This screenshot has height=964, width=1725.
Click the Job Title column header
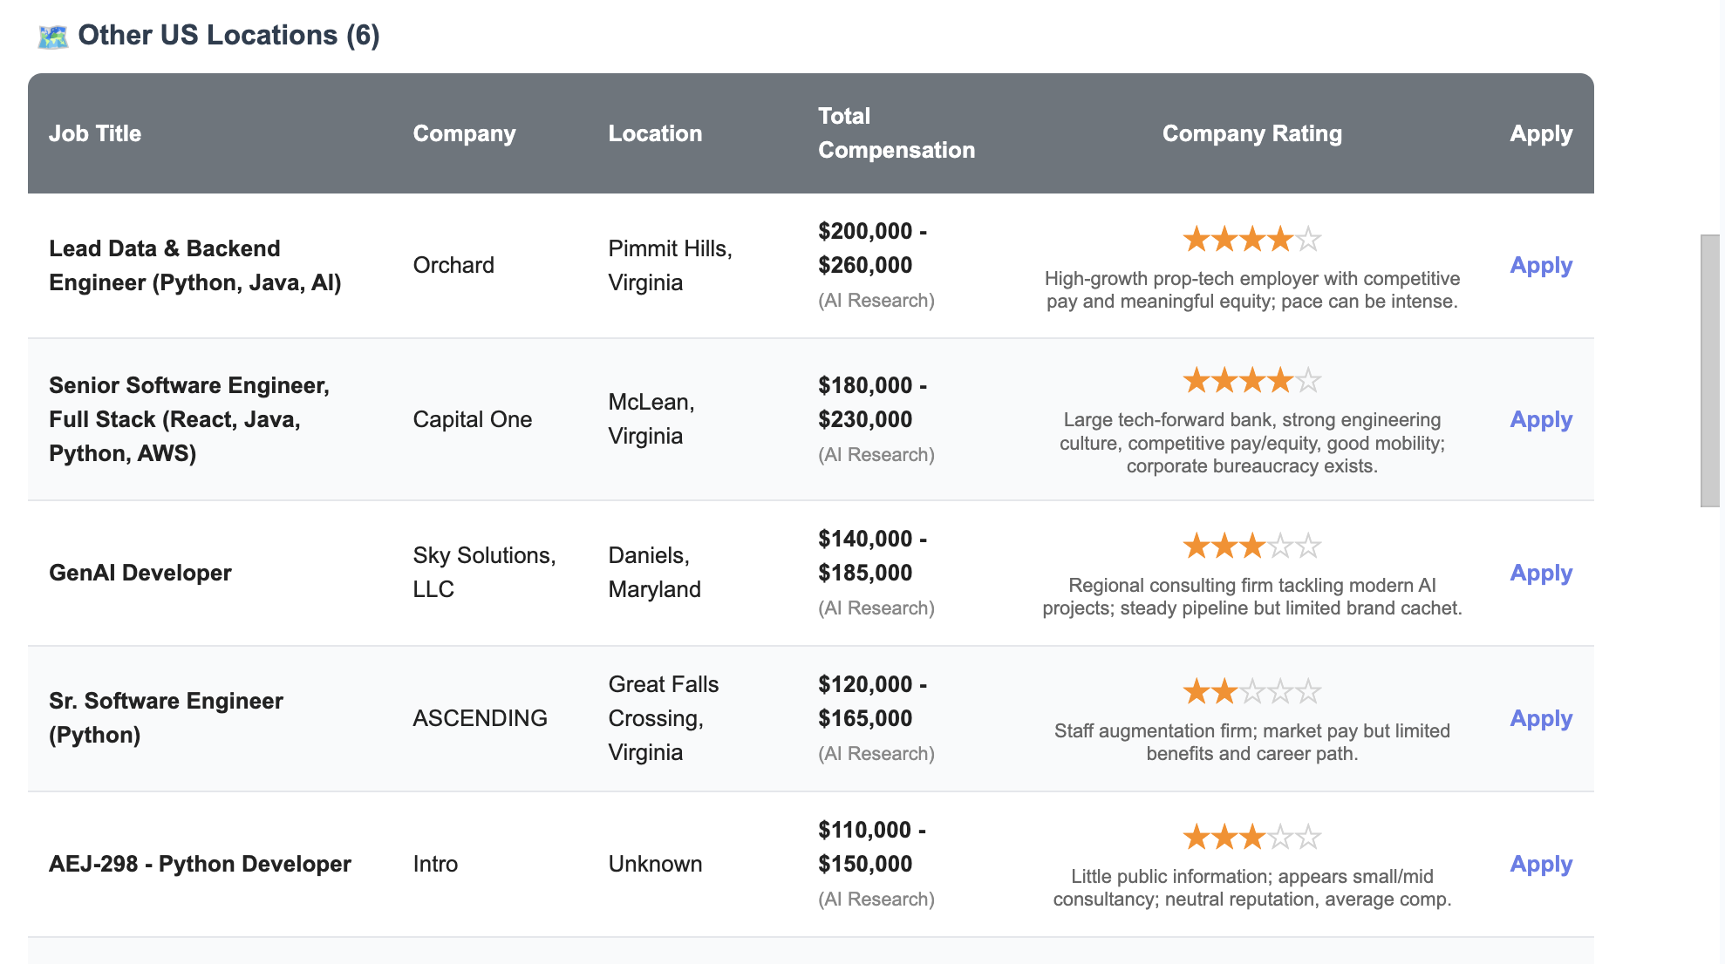tap(95, 133)
